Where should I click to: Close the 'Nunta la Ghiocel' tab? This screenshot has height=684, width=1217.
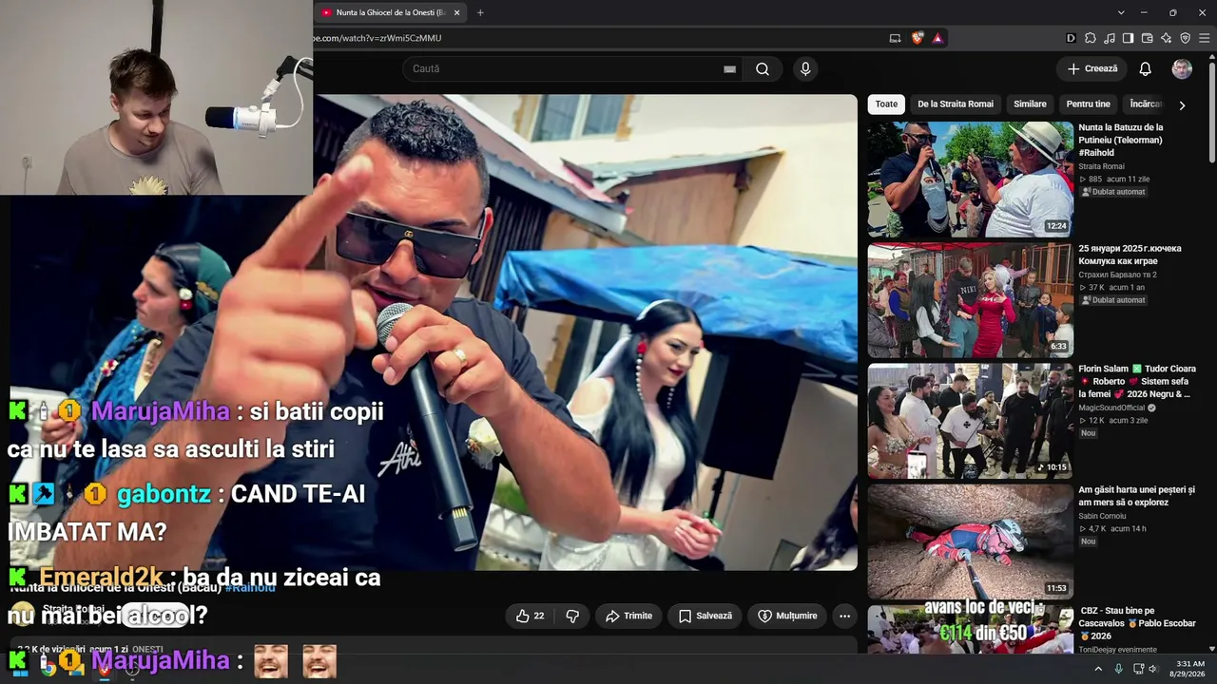tap(457, 12)
